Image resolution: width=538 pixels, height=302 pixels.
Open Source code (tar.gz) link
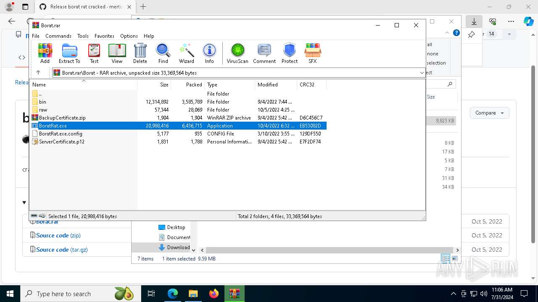pyautogui.click(x=62, y=250)
